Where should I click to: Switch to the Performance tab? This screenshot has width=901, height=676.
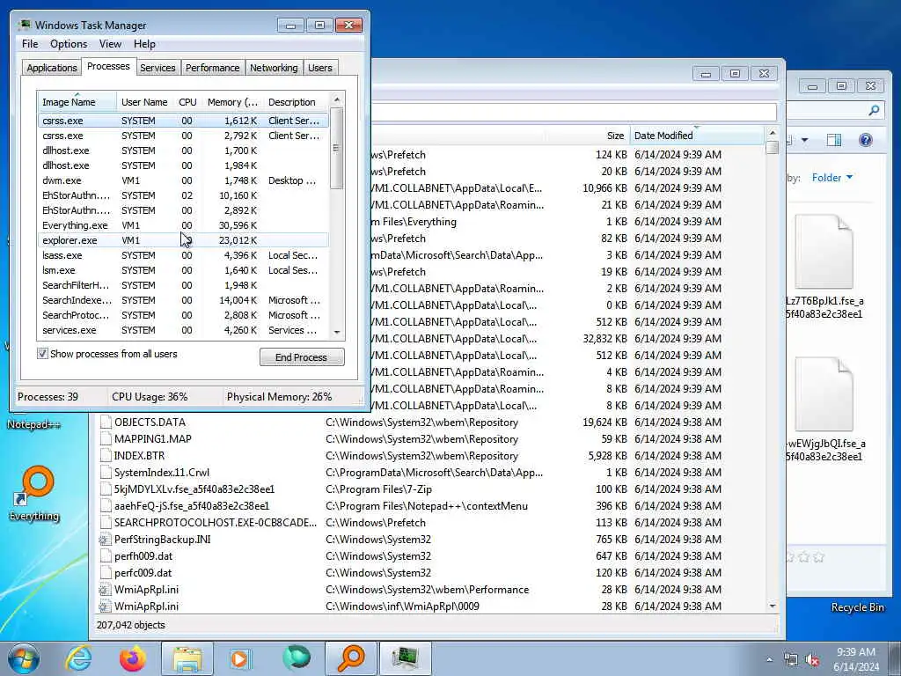pos(213,68)
